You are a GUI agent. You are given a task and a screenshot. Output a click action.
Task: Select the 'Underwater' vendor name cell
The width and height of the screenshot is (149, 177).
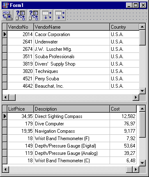coord(72,42)
